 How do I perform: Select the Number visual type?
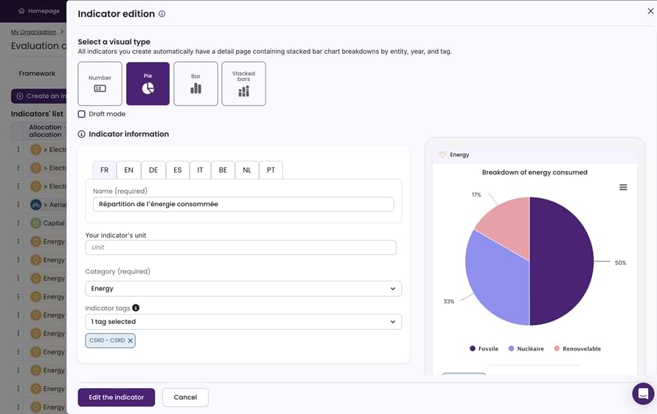[x=100, y=84]
